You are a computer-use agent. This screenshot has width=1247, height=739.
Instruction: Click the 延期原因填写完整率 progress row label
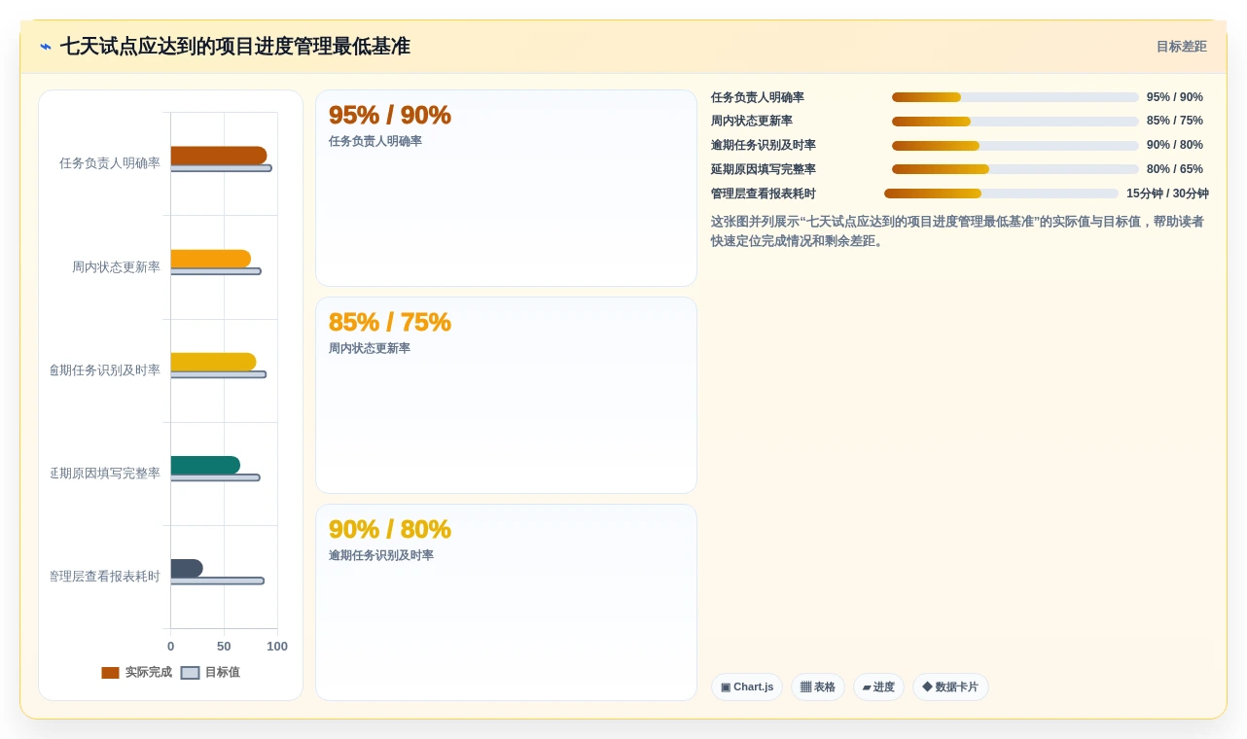[764, 169]
